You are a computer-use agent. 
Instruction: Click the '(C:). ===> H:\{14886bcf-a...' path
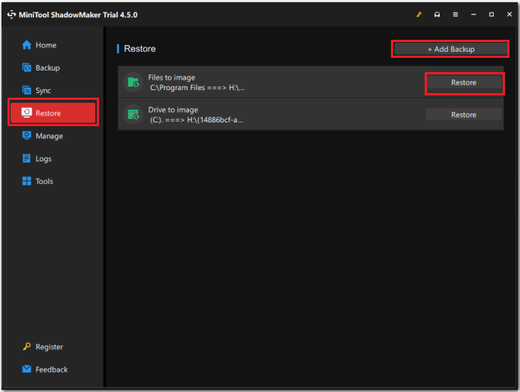pos(197,120)
